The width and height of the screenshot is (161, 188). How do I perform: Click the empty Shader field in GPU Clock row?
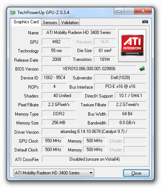coord(135,141)
